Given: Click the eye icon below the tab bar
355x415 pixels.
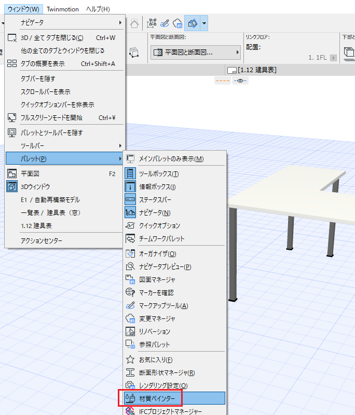Looking at the screenshot, I should [240, 81].
